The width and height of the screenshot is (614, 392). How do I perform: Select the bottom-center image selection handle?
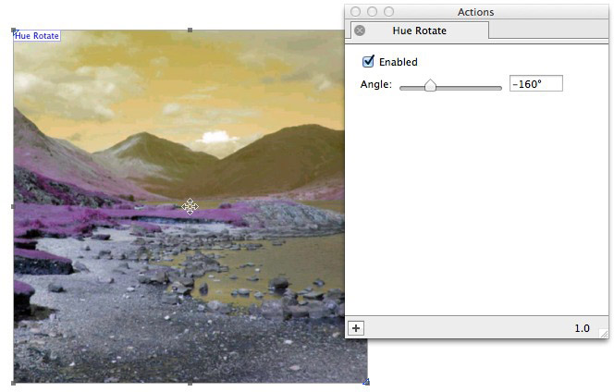(190, 383)
